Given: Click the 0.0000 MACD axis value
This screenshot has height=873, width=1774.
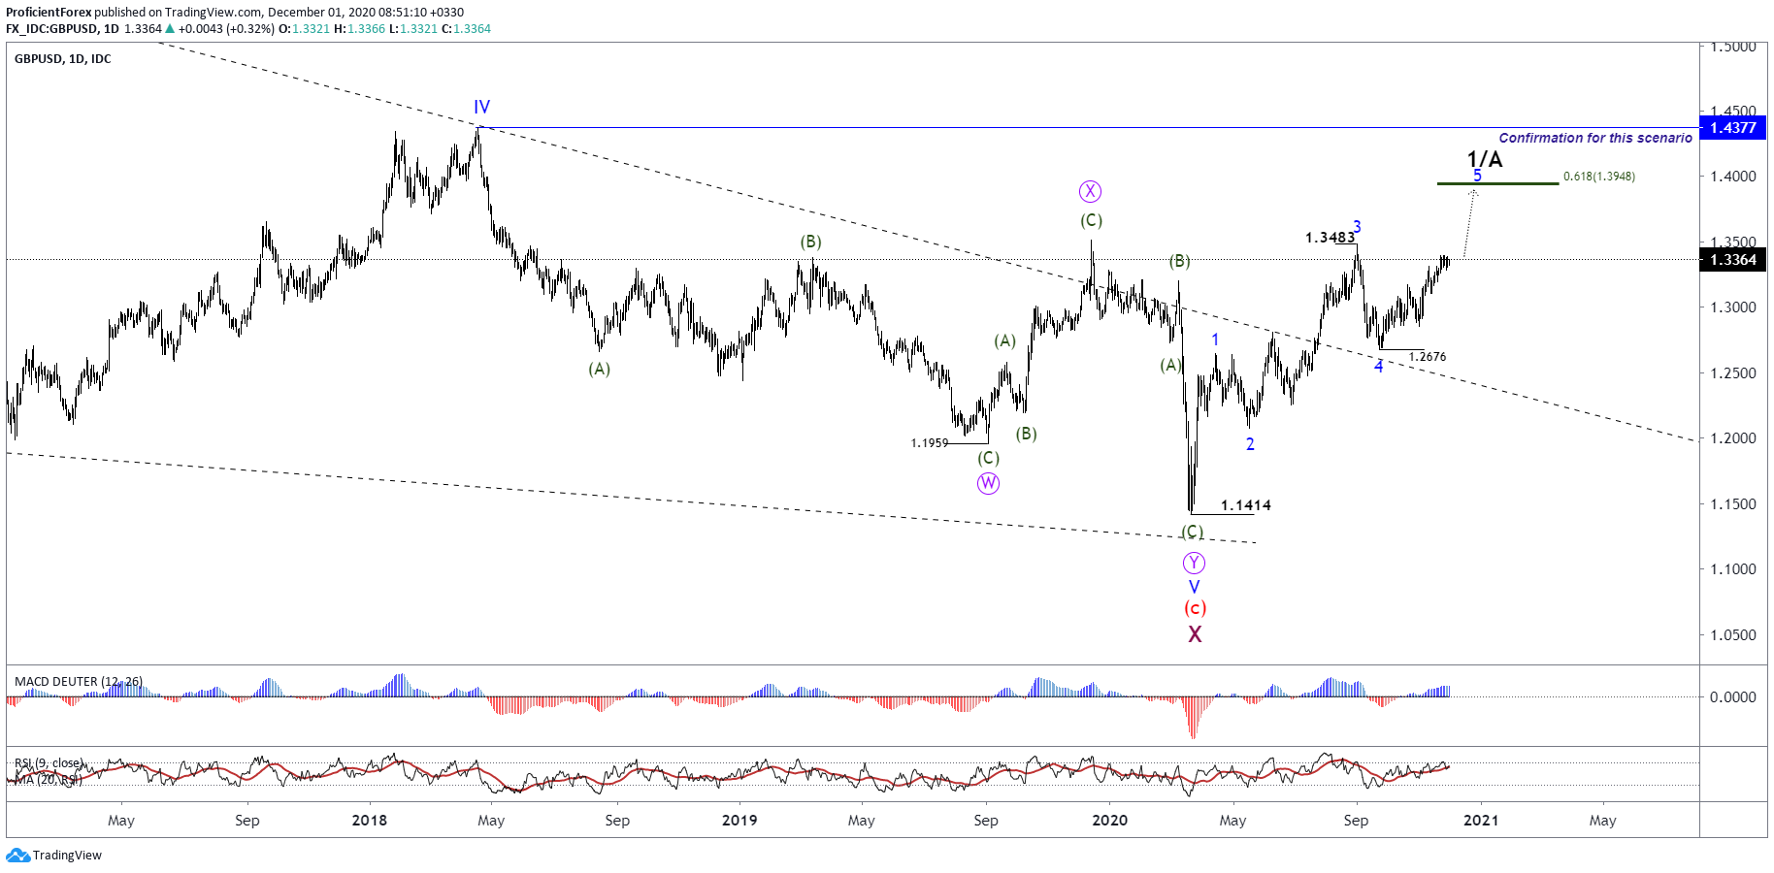Looking at the screenshot, I should pyautogui.click(x=1733, y=696).
